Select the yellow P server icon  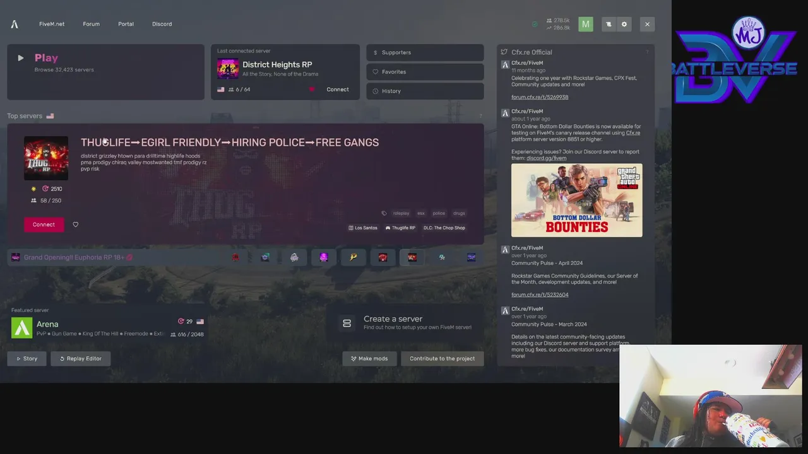pyautogui.click(x=353, y=257)
